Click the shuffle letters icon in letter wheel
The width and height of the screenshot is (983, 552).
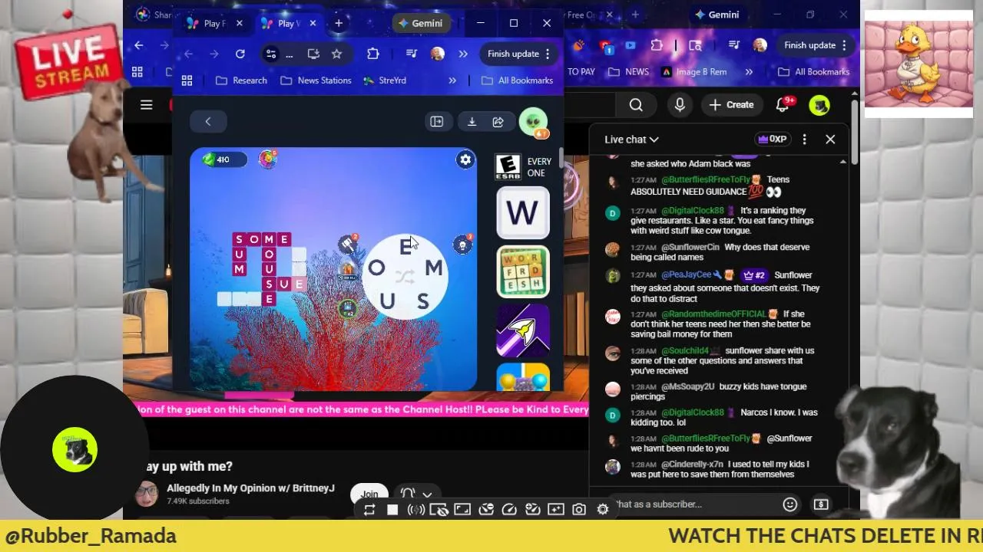pyautogui.click(x=405, y=276)
